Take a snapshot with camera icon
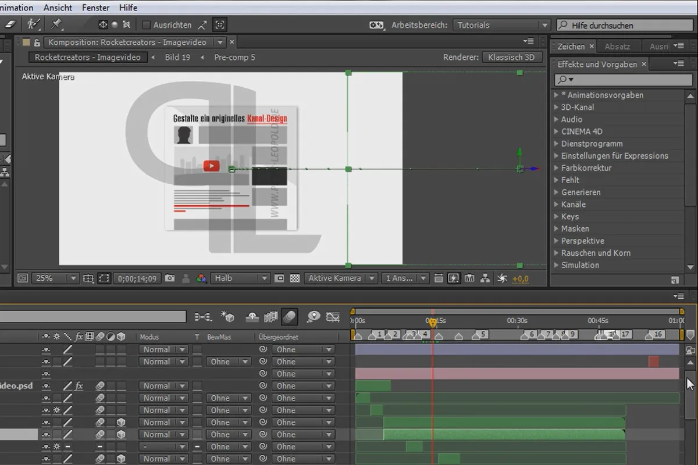This screenshot has height=465, width=698. [x=170, y=278]
